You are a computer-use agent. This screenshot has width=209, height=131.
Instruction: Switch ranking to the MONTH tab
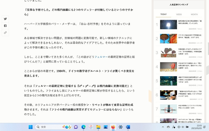[x=194, y=14]
